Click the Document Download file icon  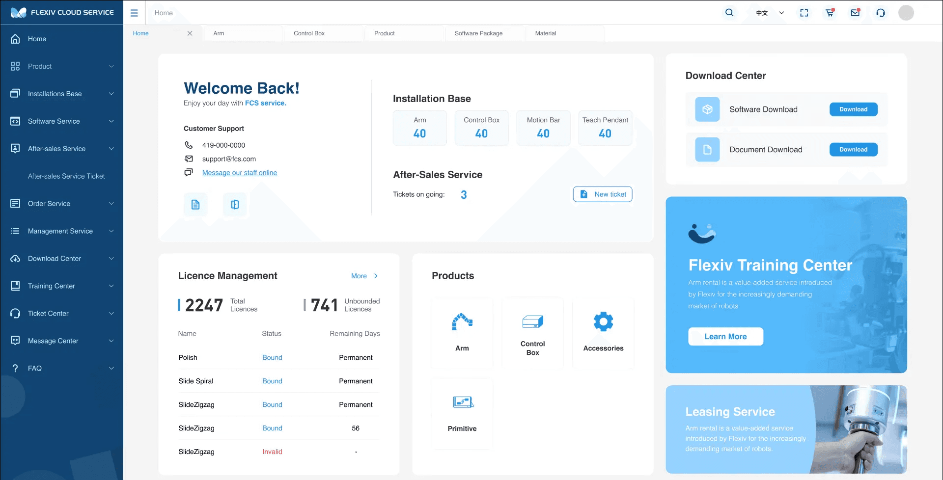707,150
